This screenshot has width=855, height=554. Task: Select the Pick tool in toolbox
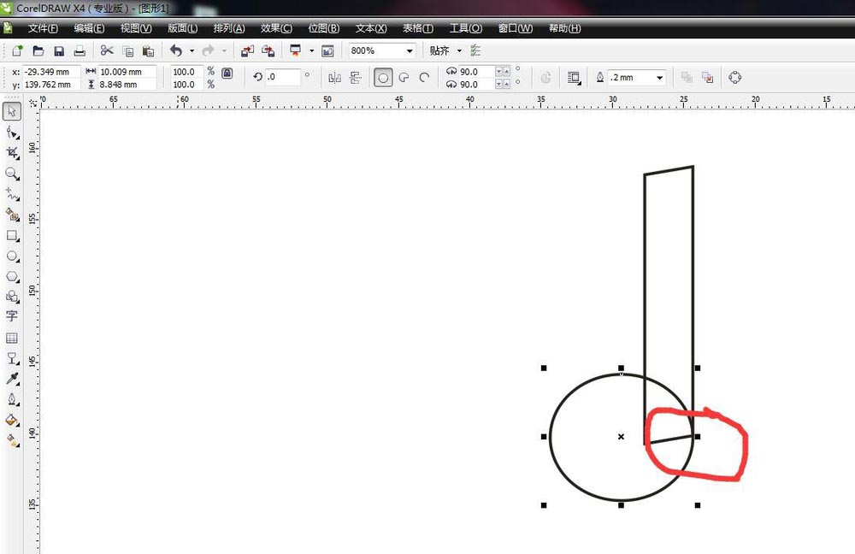(x=12, y=111)
